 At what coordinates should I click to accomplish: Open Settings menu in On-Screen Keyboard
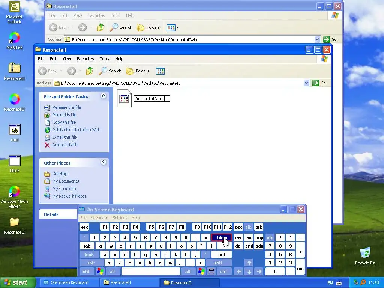pyautogui.click(x=120, y=218)
